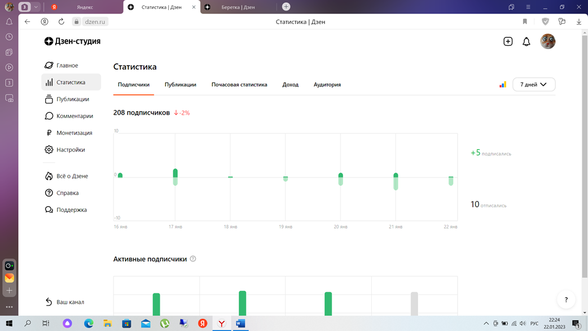588x331 pixels.
Task: Switch to Почасовая статистика tab
Action: click(239, 84)
